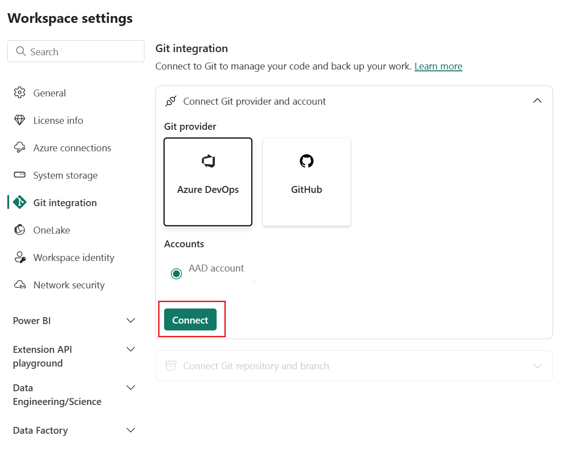
Task: Go to Workspace identity settings
Action: (74, 258)
